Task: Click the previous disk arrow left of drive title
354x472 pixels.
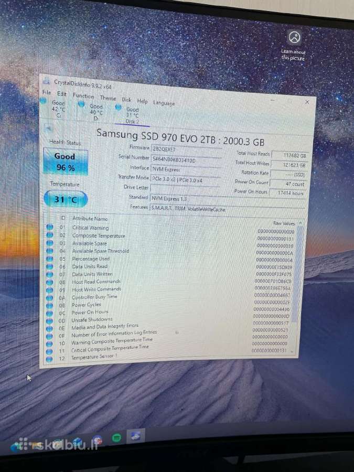Action: click(x=48, y=129)
